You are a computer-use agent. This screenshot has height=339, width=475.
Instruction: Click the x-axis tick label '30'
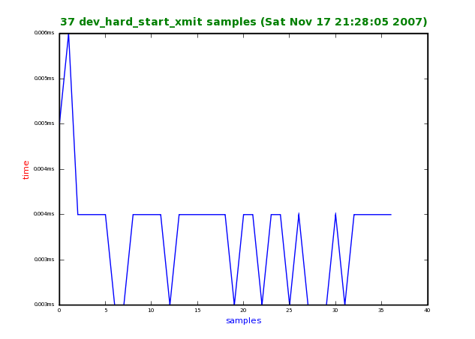click(335, 311)
